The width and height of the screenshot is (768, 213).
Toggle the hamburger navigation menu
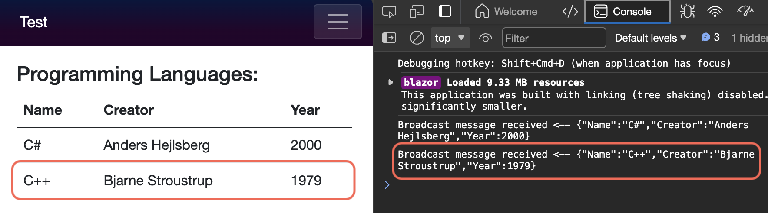click(x=338, y=22)
